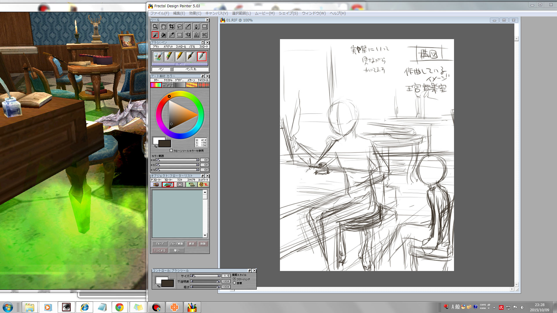Expand the brush drawer triangle
The height and width of the screenshot is (313, 557).
coord(180,64)
